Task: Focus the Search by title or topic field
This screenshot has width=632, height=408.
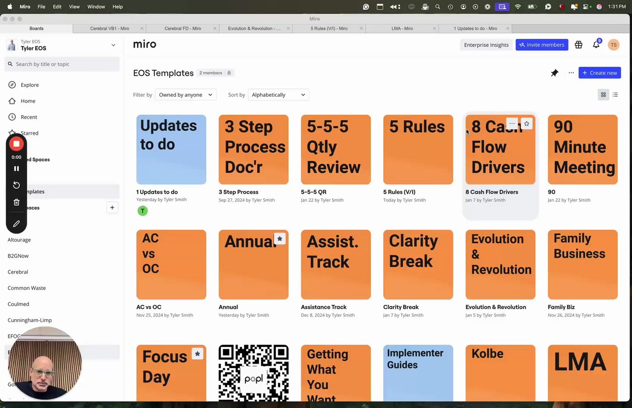Action: 62,64
